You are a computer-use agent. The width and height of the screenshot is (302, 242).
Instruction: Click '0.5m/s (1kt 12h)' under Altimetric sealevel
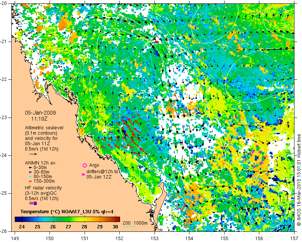point(42,149)
